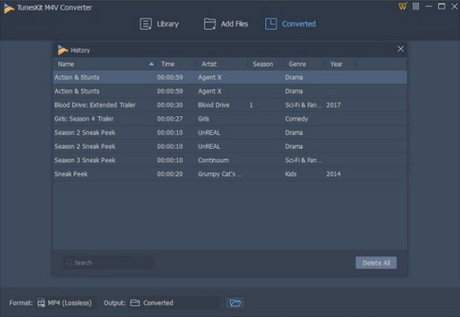Click the Comedy genre cell
460x317 pixels.
click(297, 119)
